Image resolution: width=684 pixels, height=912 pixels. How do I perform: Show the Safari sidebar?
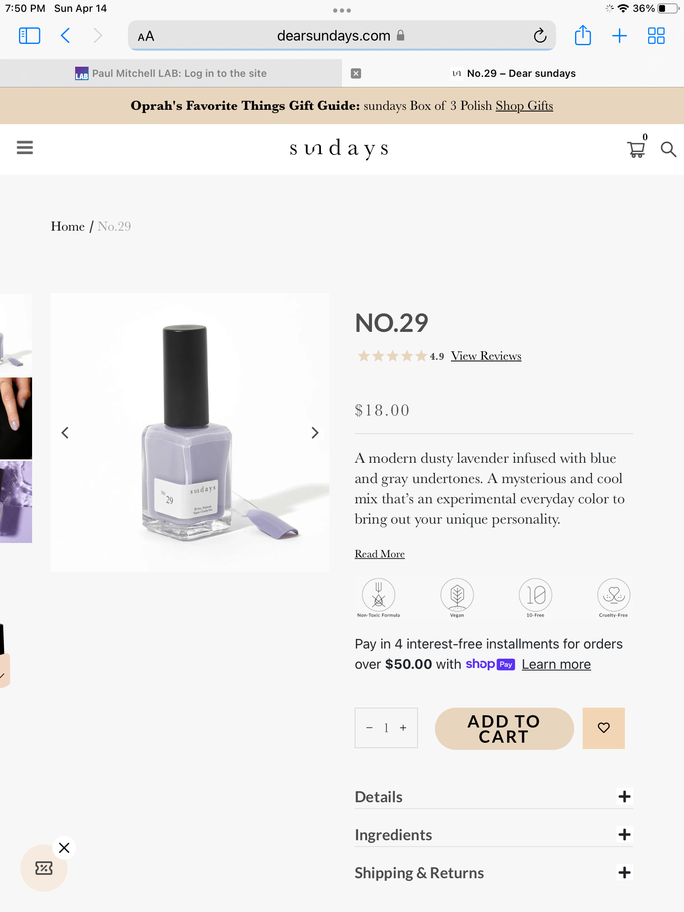30,36
